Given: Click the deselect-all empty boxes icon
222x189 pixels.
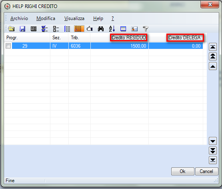Looking at the screenshot, I should coord(56,29).
